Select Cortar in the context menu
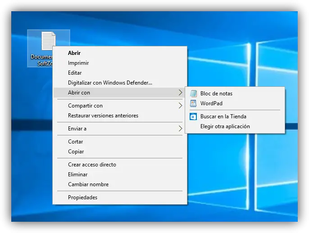The image size is (309, 233). [x=120, y=142]
